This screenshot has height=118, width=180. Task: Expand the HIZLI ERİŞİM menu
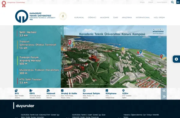point(159,18)
